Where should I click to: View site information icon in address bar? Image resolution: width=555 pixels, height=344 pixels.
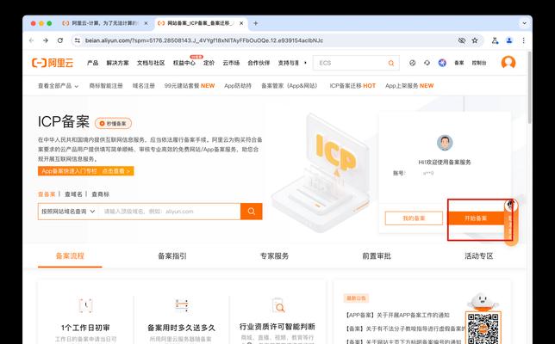pos(78,40)
